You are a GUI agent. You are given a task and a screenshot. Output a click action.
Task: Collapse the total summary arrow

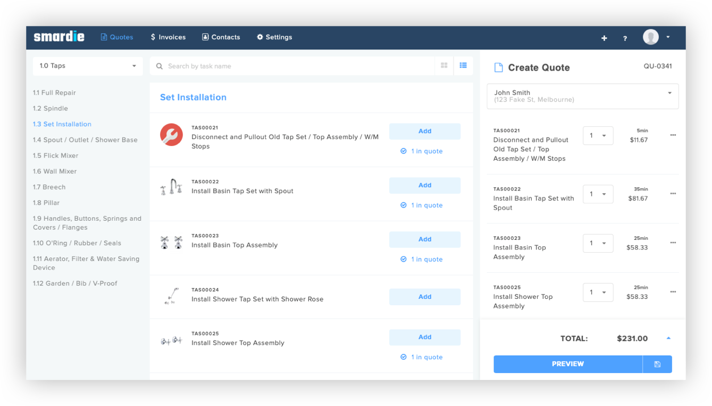point(668,339)
